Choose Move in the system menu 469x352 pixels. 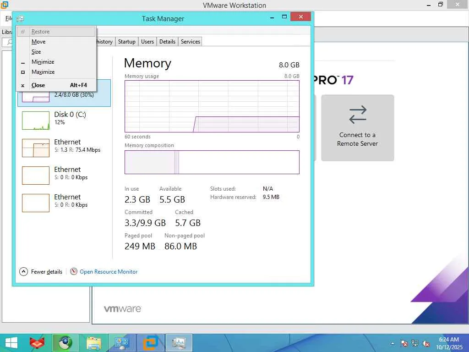56,42
